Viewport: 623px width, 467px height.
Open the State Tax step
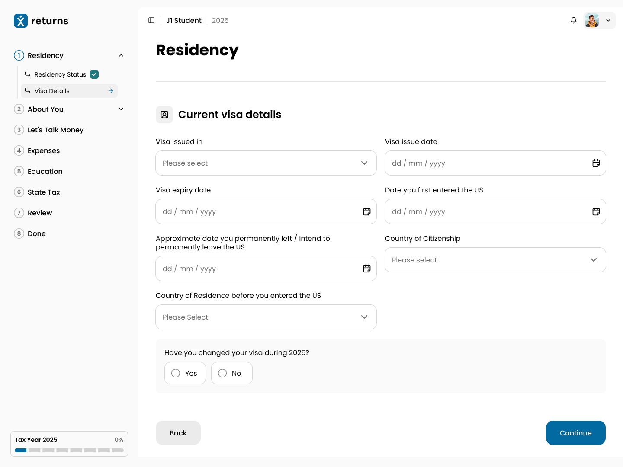pos(44,192)
